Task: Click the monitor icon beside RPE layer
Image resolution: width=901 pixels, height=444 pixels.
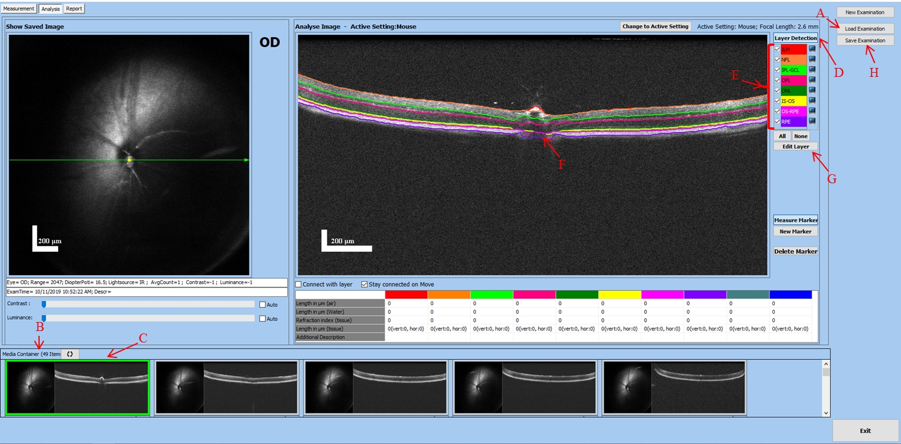Action: pyautogui.click(x=812, y=121)
